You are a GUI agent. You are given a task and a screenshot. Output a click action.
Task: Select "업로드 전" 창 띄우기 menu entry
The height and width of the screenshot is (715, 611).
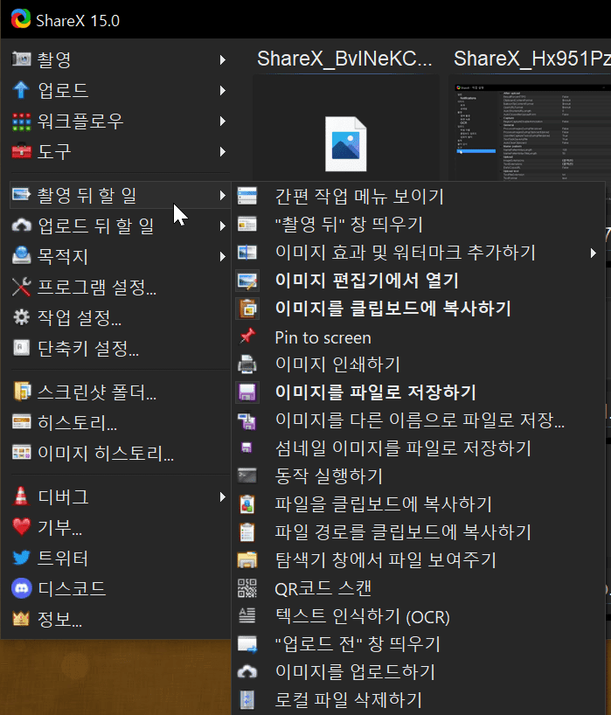(418, 644)
